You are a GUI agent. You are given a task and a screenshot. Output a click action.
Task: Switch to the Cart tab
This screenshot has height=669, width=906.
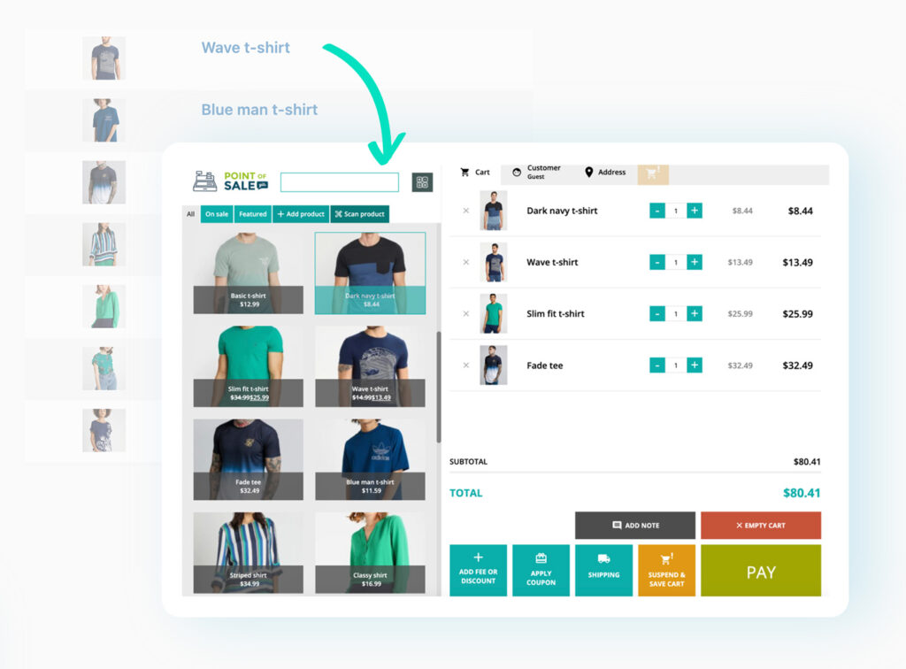click(x=475, y=173)
